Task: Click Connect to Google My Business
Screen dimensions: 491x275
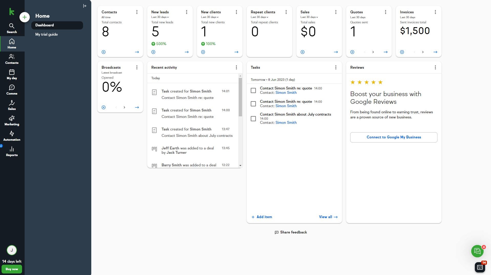Action: [x=394, y=137]
